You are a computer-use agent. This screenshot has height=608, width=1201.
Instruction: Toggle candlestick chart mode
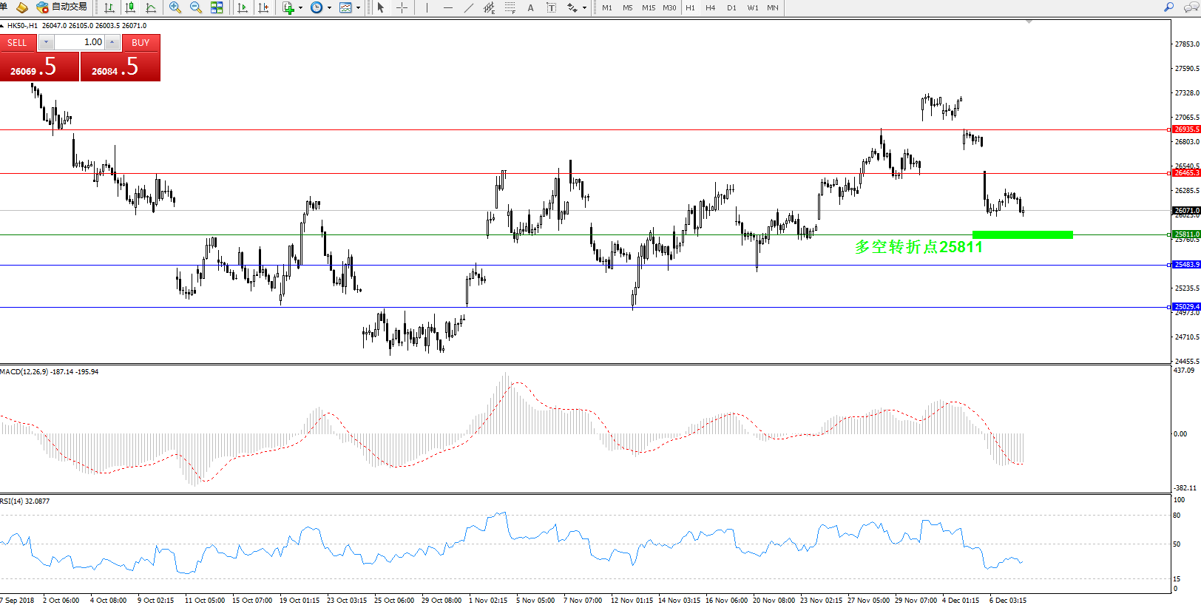[130, 7]
